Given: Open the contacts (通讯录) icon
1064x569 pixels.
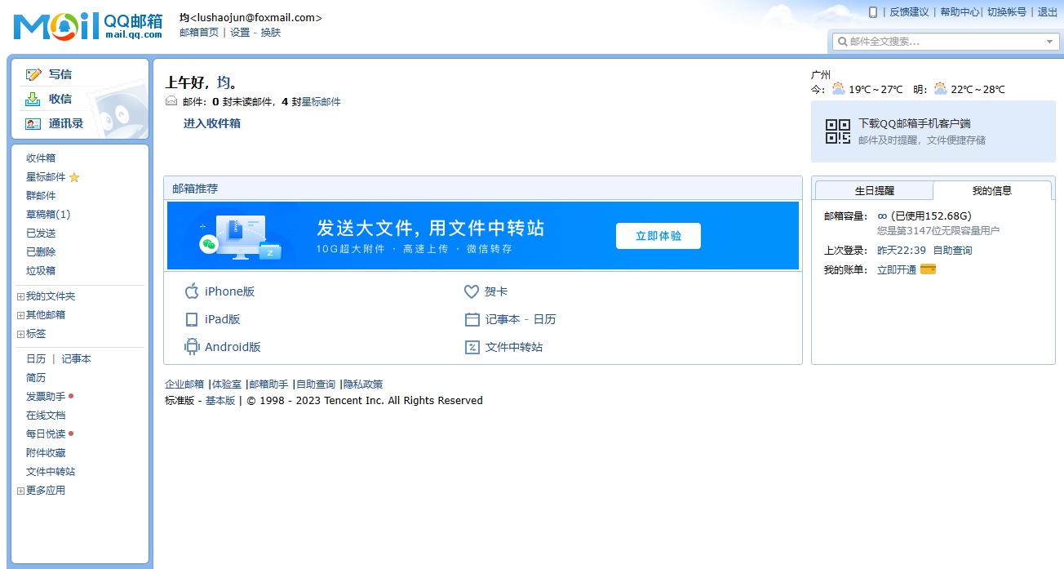Looking at the screenshot, I should pos(33,124).
